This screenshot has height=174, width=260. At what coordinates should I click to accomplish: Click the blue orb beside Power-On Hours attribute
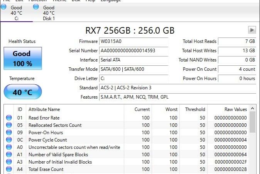click(x=8, y=133)
